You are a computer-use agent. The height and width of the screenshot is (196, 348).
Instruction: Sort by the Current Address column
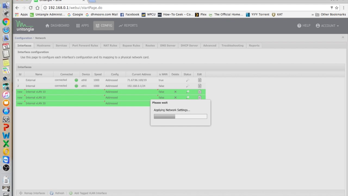click(x=141, y=74)
